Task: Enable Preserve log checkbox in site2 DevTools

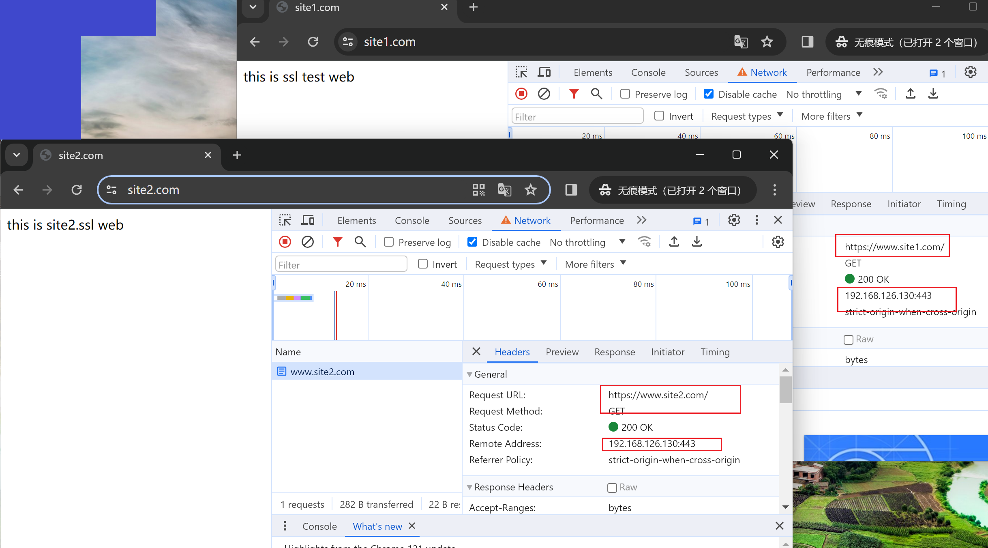Action: [389, 242]
